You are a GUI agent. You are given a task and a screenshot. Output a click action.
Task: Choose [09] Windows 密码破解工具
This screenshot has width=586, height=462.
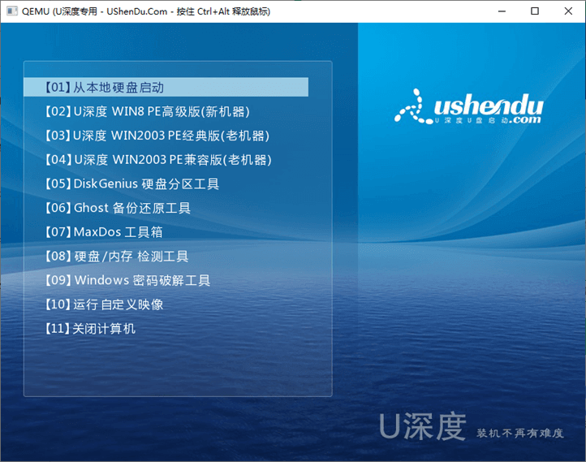tap(127, 280)
